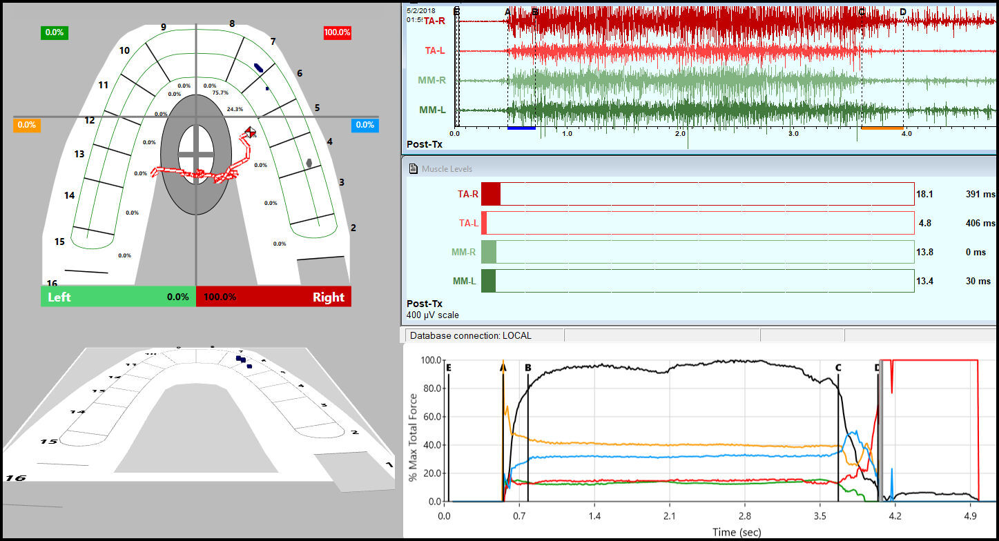The width and height of the screenshot is (999, 541).
Task: Click the red Right force bar
Action: point(273,297)
